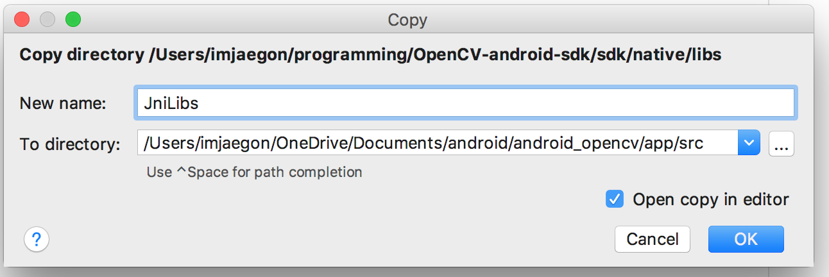The width and height of the screenshot is (829, 277).
Task: Click the 'To directory:' label
Action: (70, 144)
